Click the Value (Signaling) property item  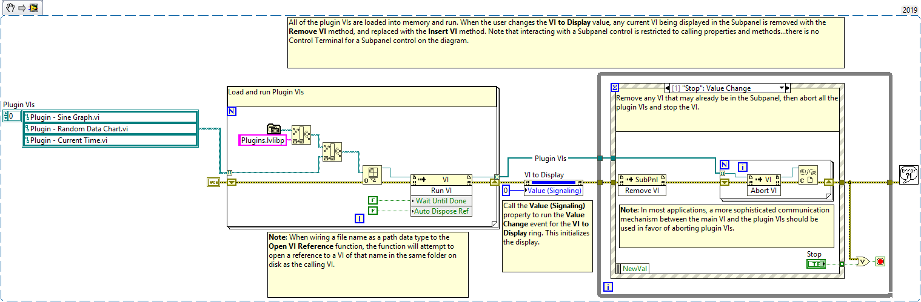pos(548,191)
